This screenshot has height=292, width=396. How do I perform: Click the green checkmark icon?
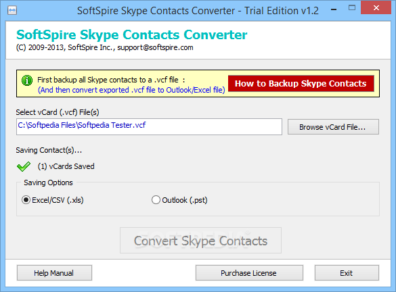(24, 166)
